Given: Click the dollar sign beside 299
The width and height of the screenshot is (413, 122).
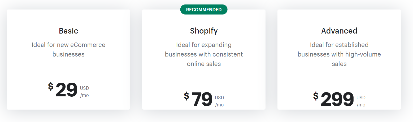Looking at the screenshot, I should point(316,96).
